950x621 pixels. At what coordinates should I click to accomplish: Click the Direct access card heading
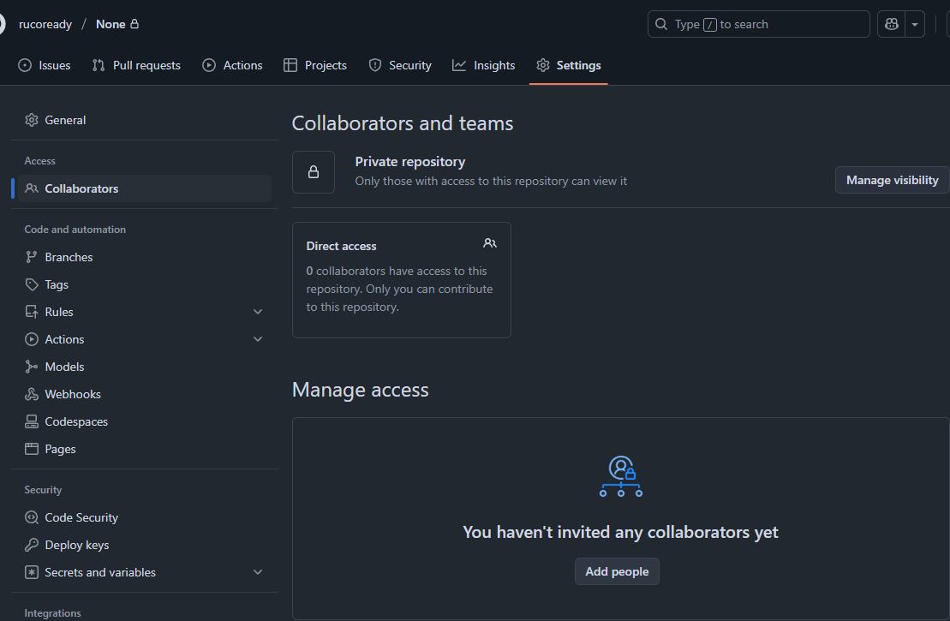(341, 246)
